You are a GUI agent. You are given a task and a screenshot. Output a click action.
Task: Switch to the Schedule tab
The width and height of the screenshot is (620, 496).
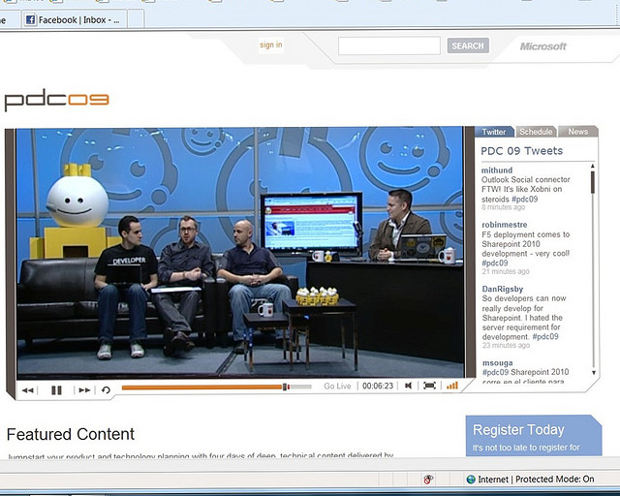point(536,132)
